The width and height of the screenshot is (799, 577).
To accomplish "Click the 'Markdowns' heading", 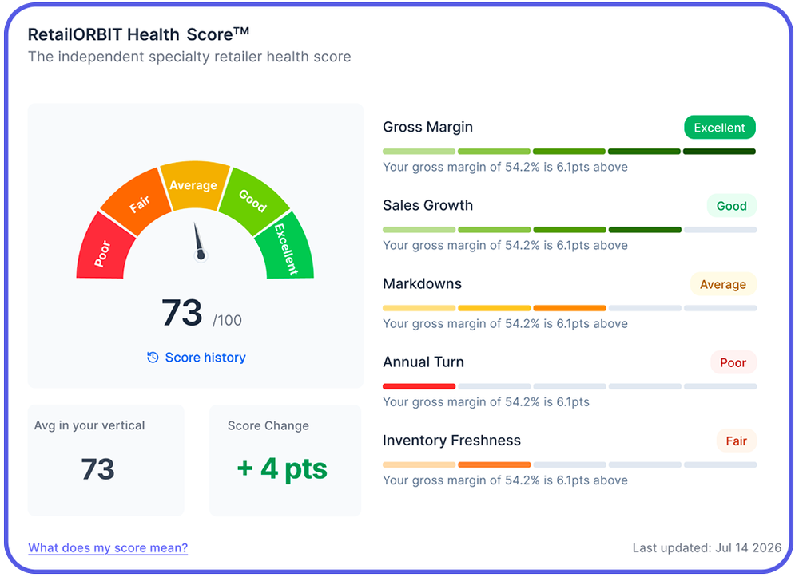I will [423, 283].
